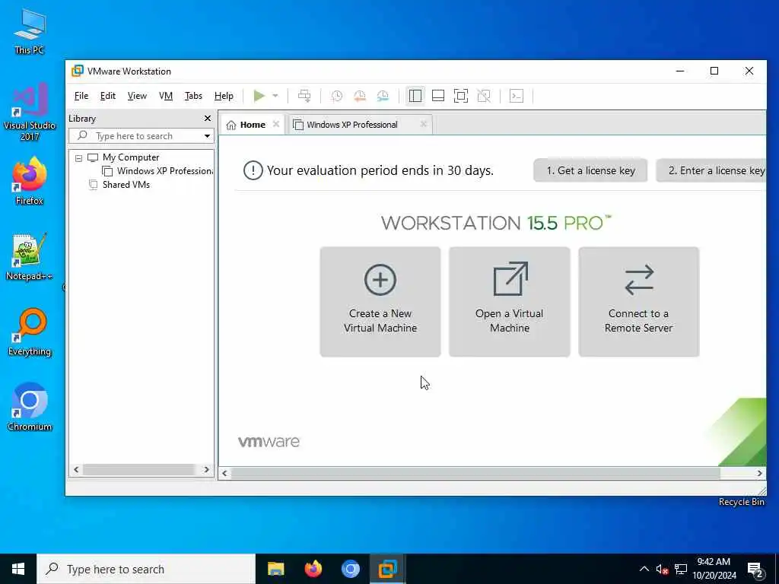Select My Computer in the library
The image size is (779, 584).
click(131, 157)
